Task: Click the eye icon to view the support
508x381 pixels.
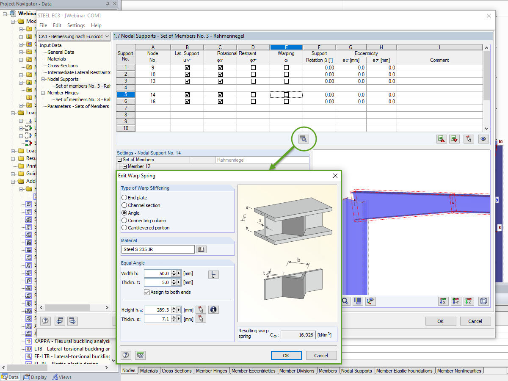Action: point(483,139)
